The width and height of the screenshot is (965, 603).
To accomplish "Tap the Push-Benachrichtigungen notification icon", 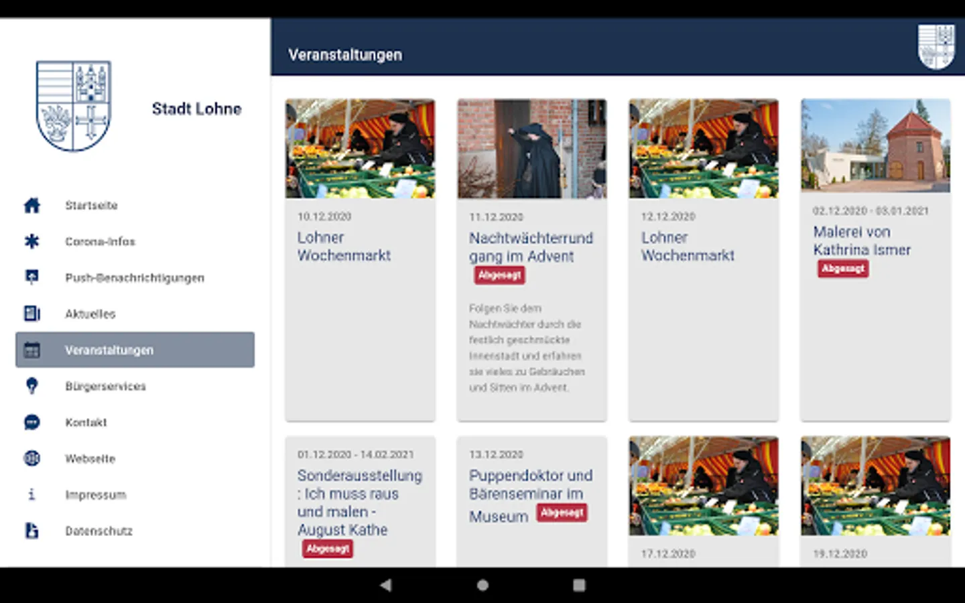I will 31,277.
